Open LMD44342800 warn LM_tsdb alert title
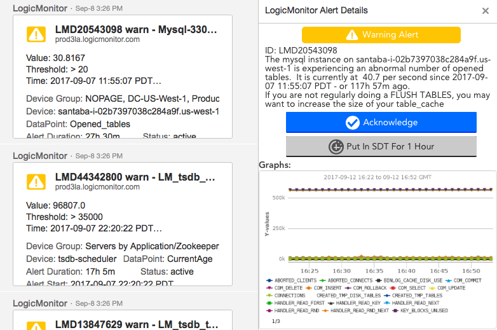497x330 pixels. coord(135,177)
